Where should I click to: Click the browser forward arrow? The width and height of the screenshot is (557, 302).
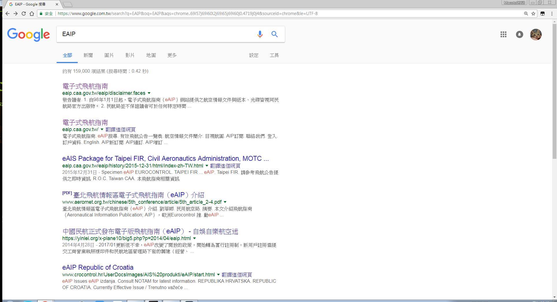[x=16, y=14]
